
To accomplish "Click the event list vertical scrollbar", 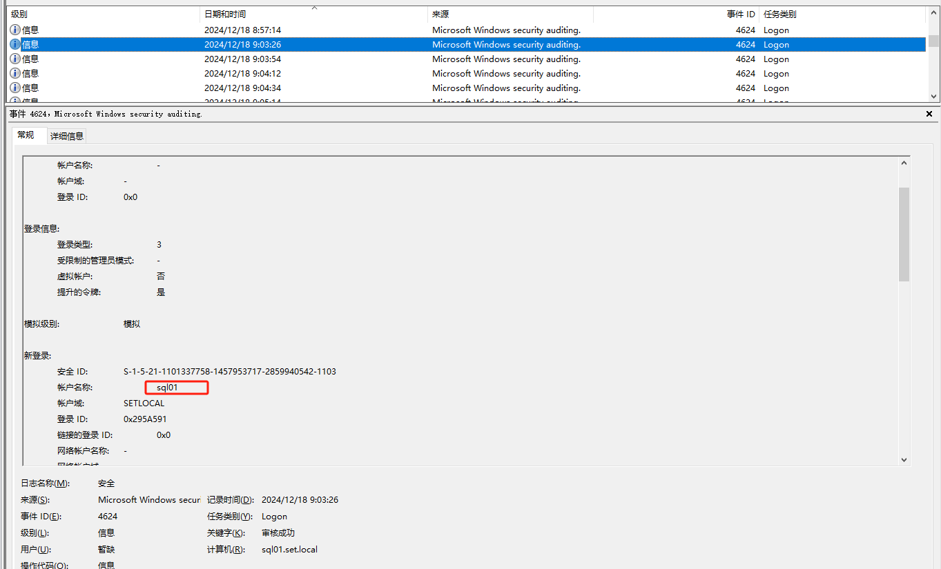I will click(933, 55).
